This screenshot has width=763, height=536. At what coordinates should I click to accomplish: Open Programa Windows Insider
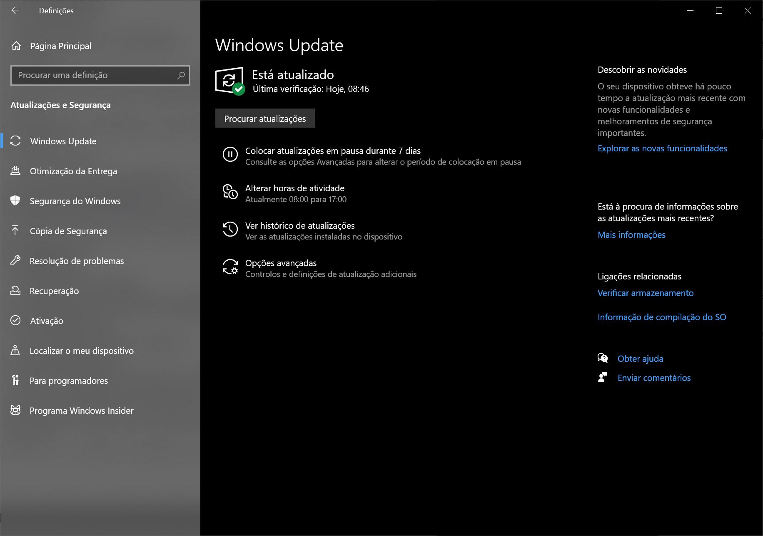point(100,410)
